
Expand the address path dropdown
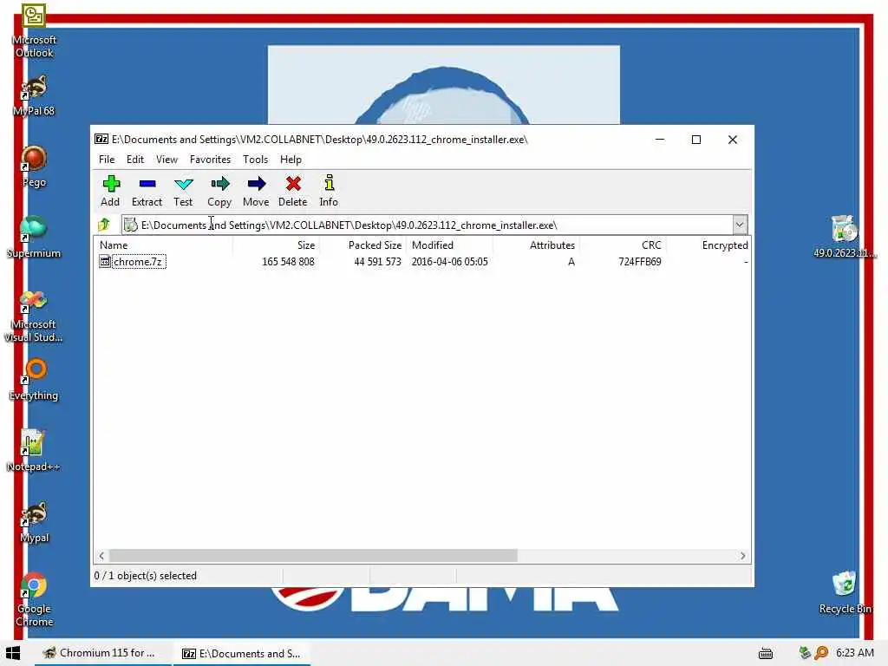739,225
